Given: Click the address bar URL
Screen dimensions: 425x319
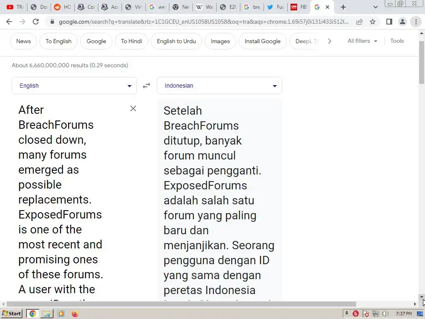Looking at the screenshot, I should click(203, 22).
